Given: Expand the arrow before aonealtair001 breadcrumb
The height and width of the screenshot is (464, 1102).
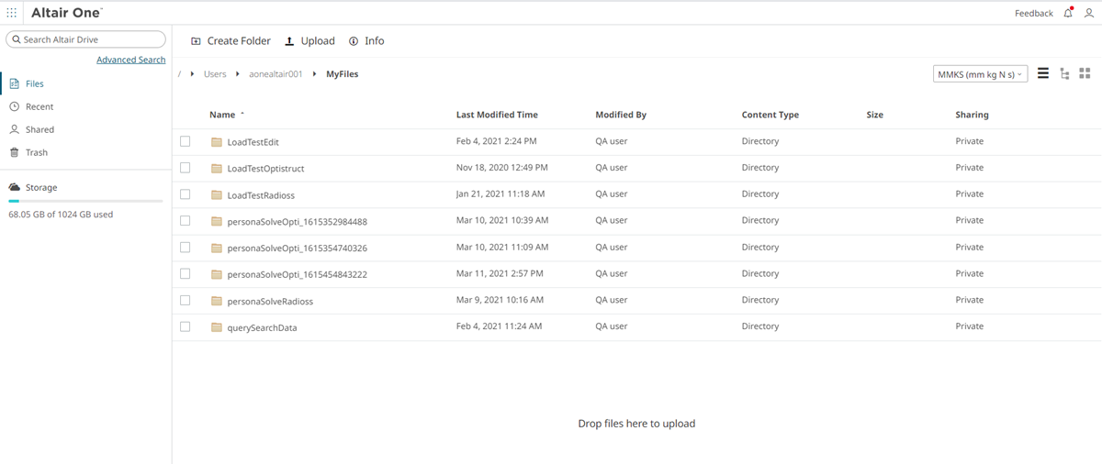Looking at the screenshot, I should [239, 74].
